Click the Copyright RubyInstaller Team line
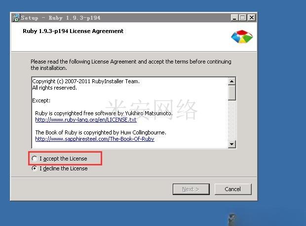The width and height of the screenshot is (306, 226). pos(86,81)
